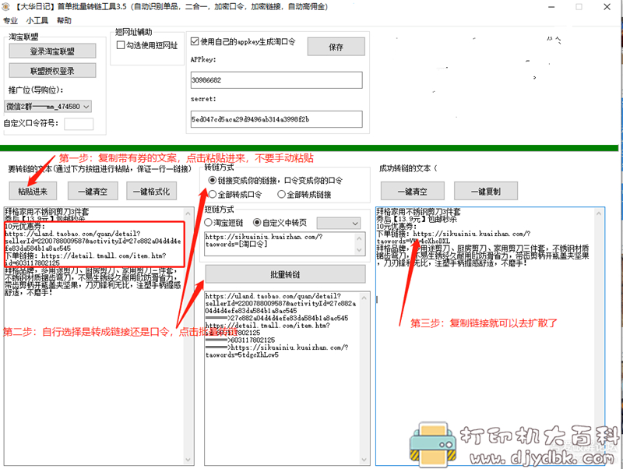Image resolution: width=623 pixels, height=469 pixels.
Task: Click the 一键复制 button
Action: click(485, 191)
